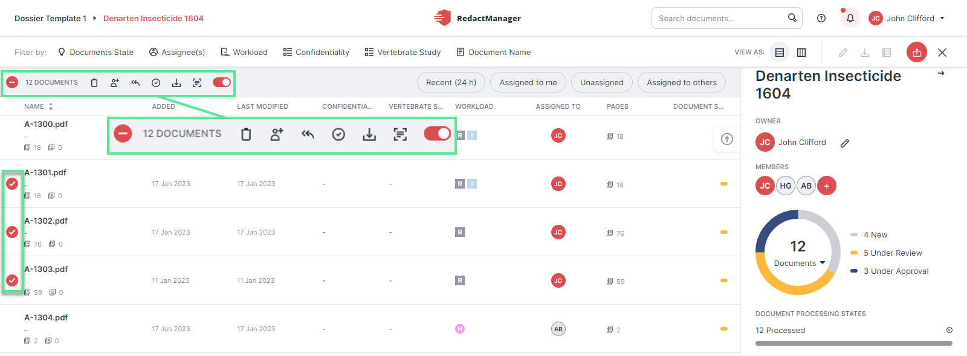Delete selected documents with the trash icon
Screen dimensions: 967x356
pos(94,83)
